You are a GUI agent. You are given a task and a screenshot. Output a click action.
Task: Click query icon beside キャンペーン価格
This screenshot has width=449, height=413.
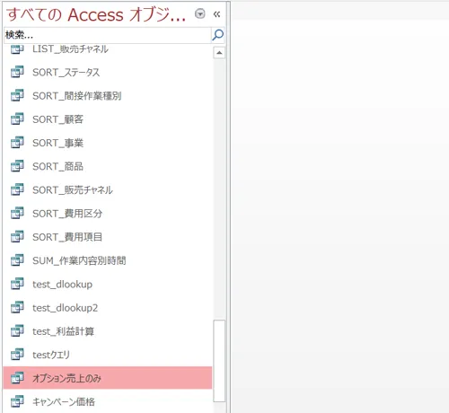tap(17, 401)
